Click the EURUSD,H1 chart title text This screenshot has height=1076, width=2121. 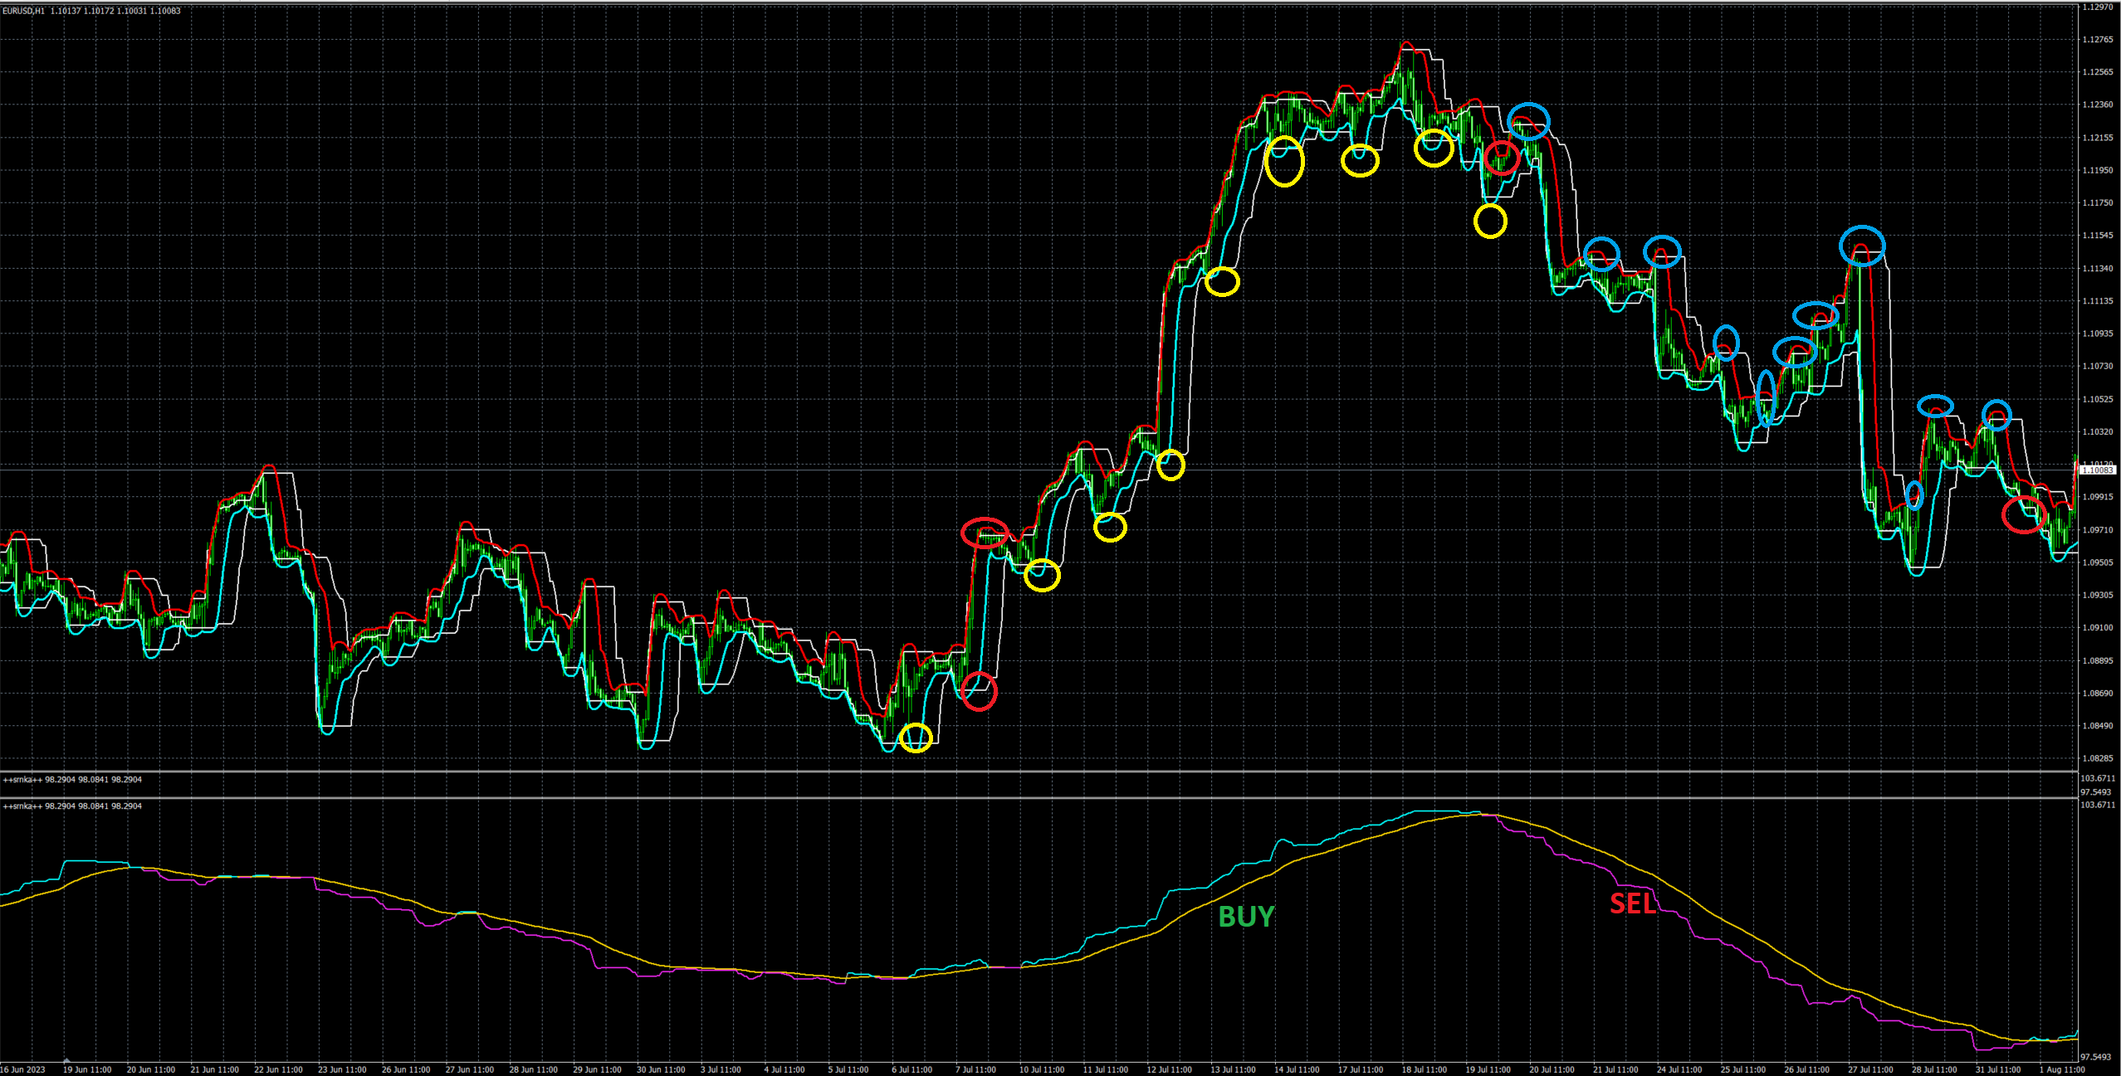(22, 11)
